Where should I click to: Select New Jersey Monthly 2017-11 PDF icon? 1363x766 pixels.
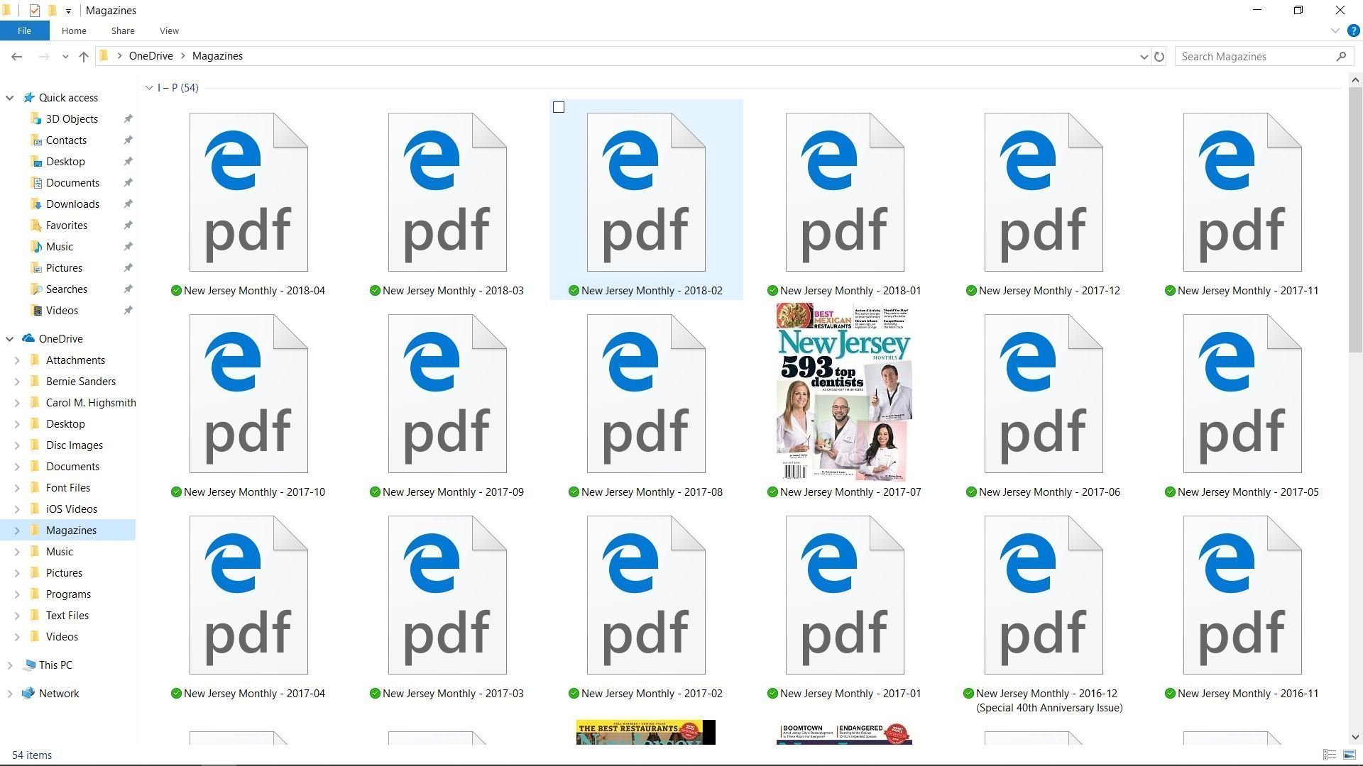(1242, 192)
